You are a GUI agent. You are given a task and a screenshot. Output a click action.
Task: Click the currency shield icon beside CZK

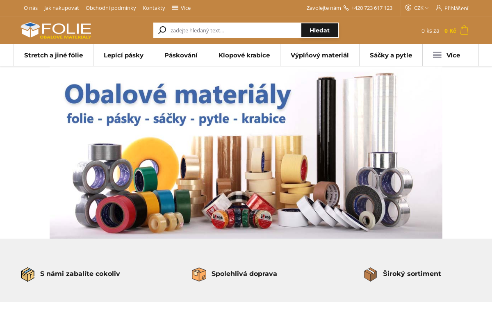(408, 8)
